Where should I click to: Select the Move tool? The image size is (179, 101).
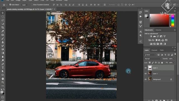point(3,13)
